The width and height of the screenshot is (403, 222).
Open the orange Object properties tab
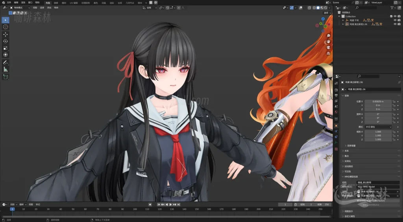(336, 126)
